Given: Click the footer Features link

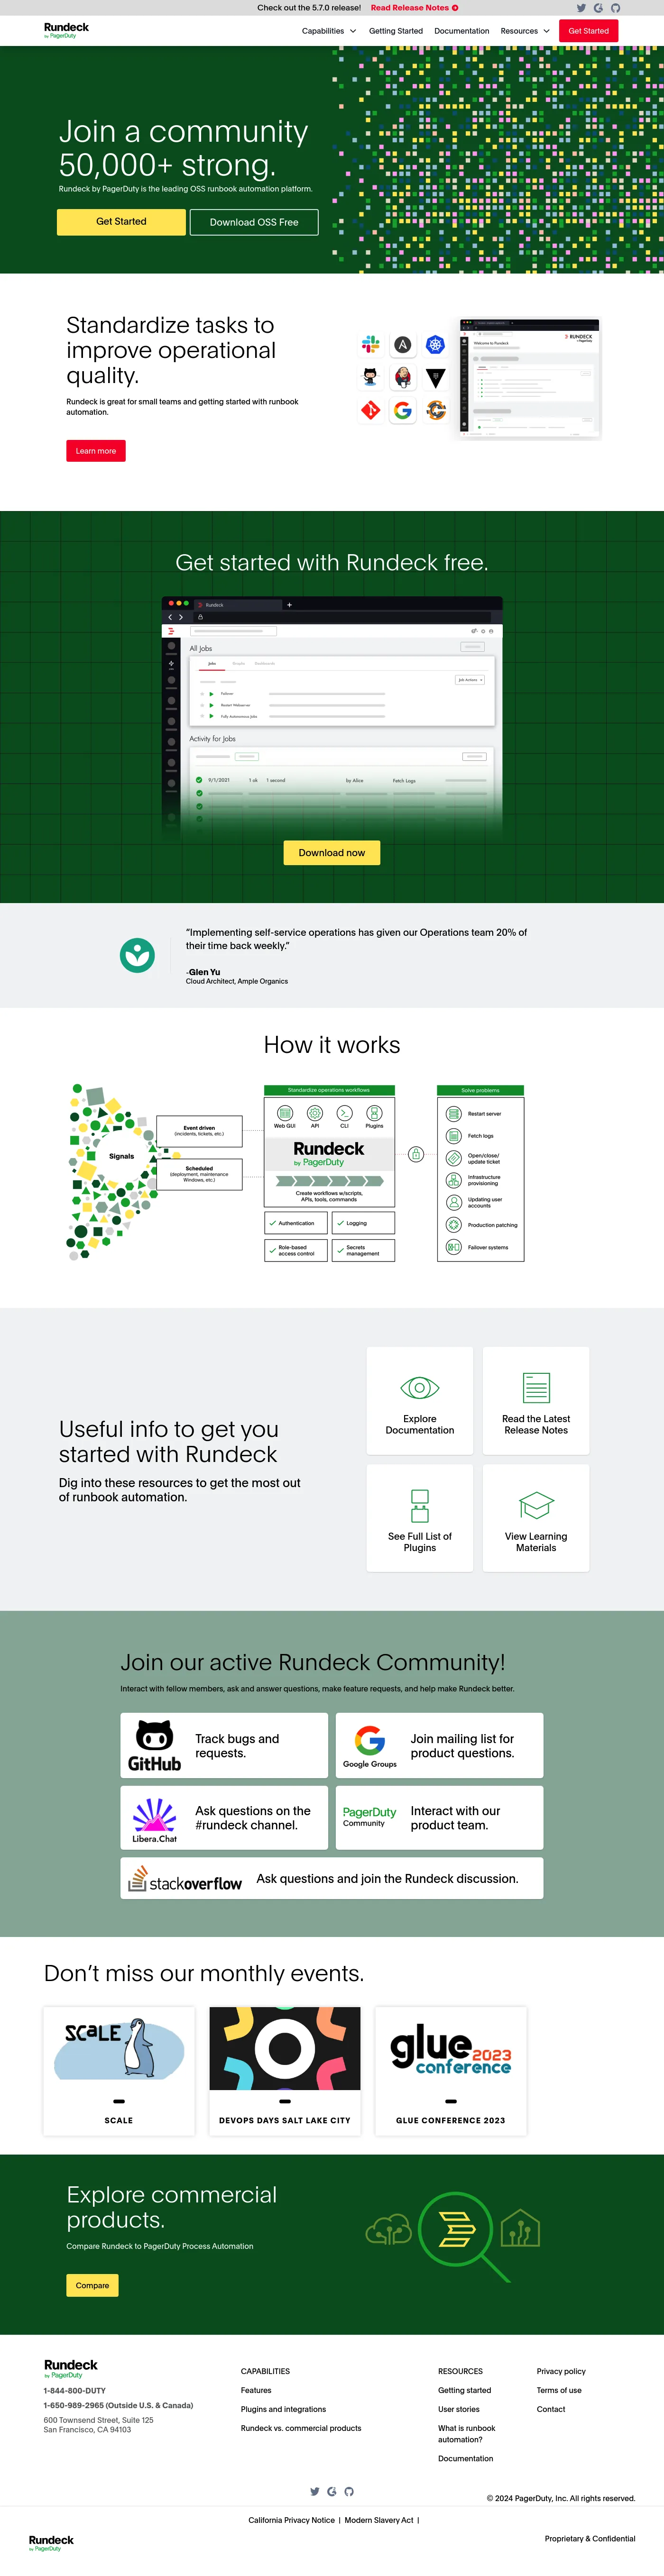Looking at the screenshot, I should coord(256,2390).
